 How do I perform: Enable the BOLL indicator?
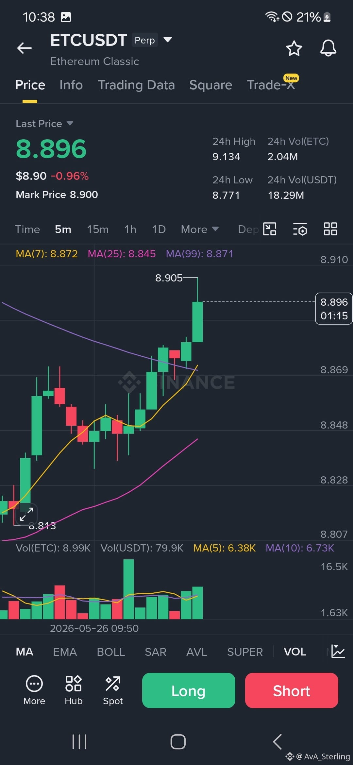coord(111,652)
